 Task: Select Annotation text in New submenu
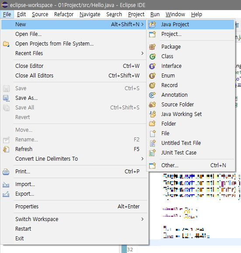pos(175,95)
